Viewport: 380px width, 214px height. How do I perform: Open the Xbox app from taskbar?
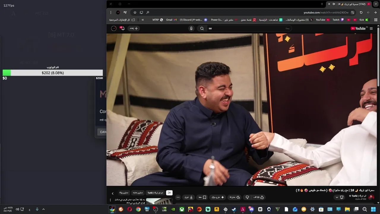182,209
